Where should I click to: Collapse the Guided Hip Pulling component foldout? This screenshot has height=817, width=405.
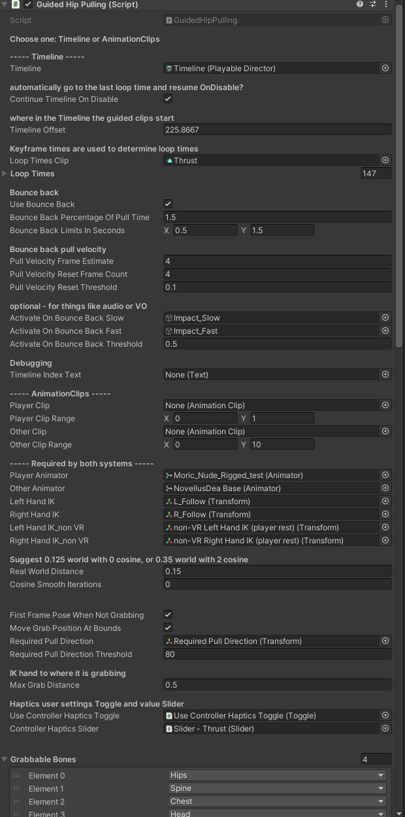[5, 5]
